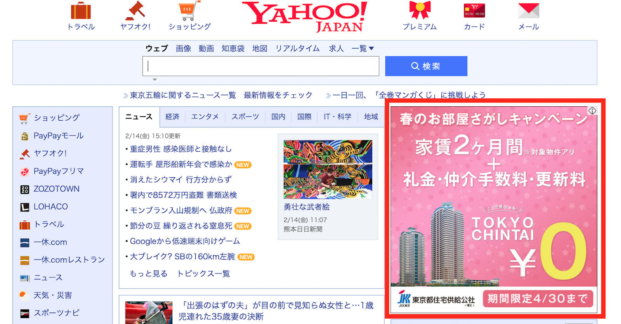Open Googleから低速端末向けゲーム headline
The image size is (621, 324).
point(185,241)
